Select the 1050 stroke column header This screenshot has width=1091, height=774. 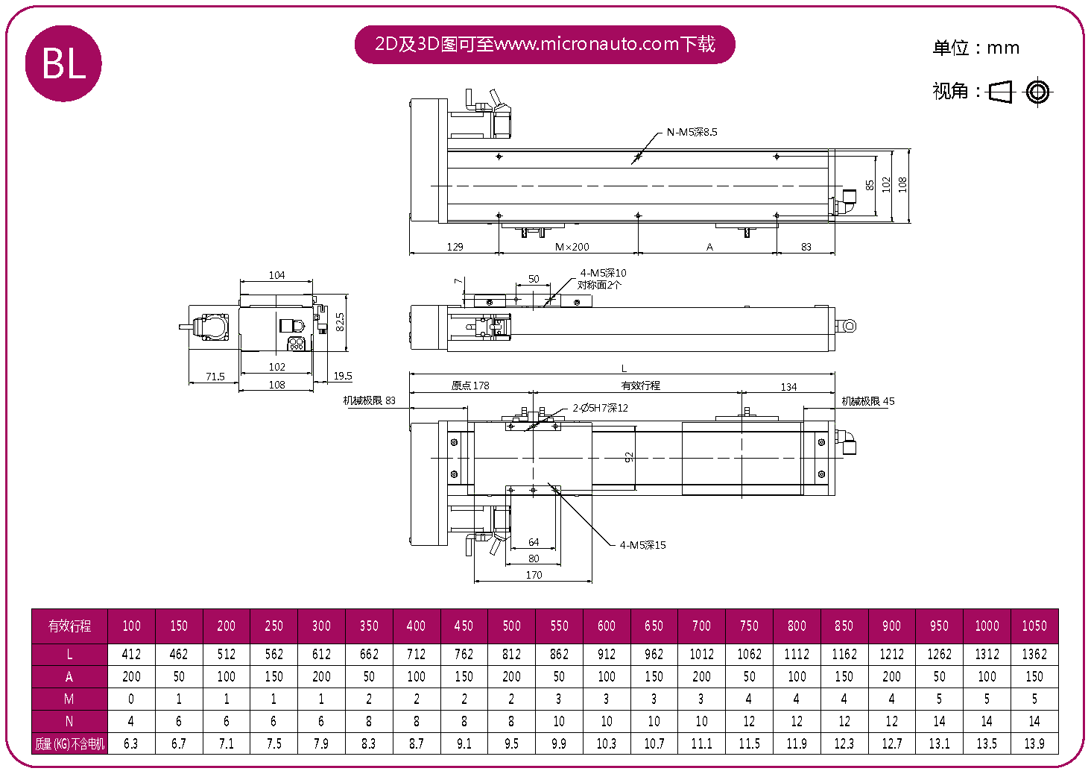1034,626
